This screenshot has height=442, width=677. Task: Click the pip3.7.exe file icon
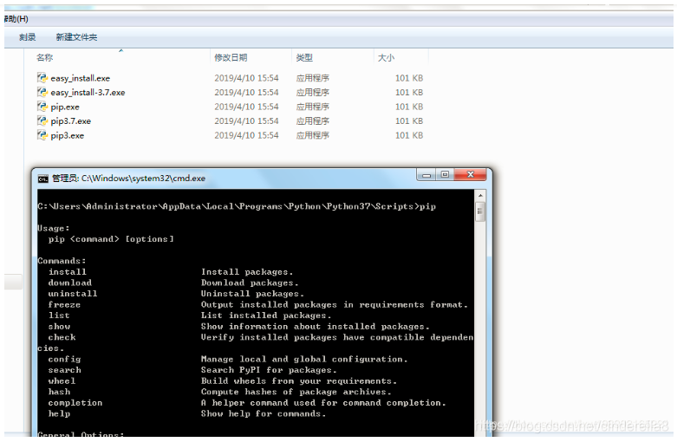point(42,120)
